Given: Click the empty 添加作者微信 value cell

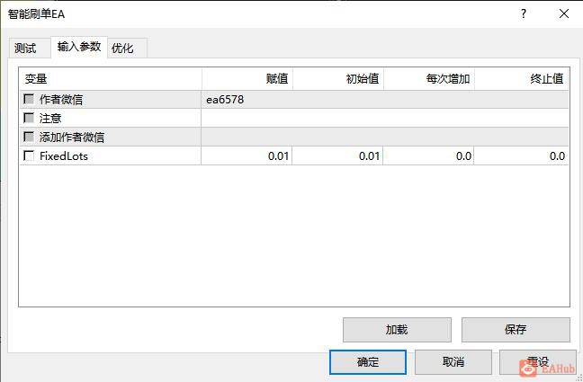Looking at the screenshot, I should coord(385,137).
